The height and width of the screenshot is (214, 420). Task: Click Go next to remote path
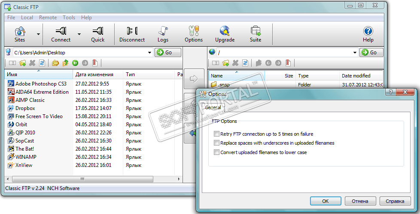tap(371, 52)
